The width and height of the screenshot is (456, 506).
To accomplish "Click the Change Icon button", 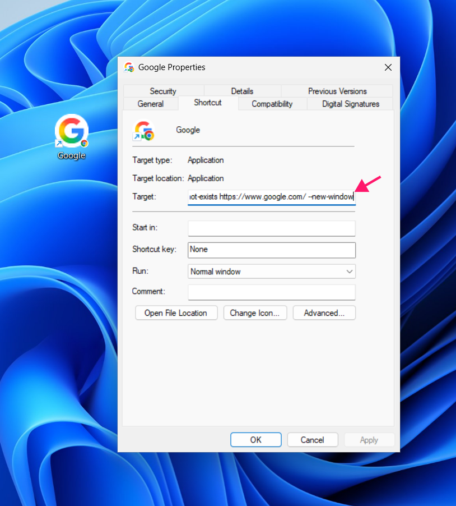I will pyautogui.click(x=255, y=313).
